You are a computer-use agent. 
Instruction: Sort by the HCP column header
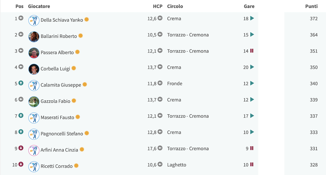(158, 6)
